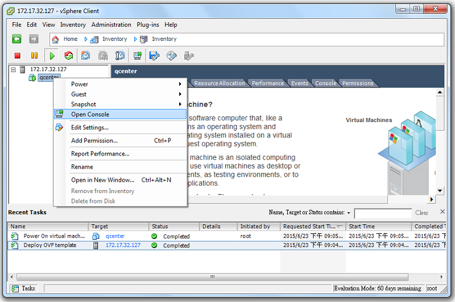The height and width of the screenshot is (302, 455).
Task: Click the Suspend pause icon
Action: click(x=34, y=56)
